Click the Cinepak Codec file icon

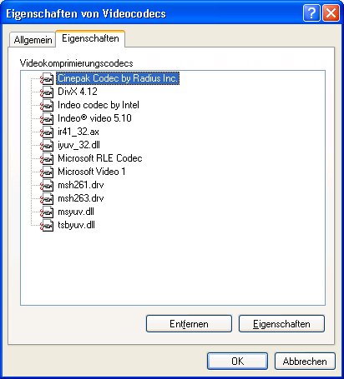(x=47, y=79)
